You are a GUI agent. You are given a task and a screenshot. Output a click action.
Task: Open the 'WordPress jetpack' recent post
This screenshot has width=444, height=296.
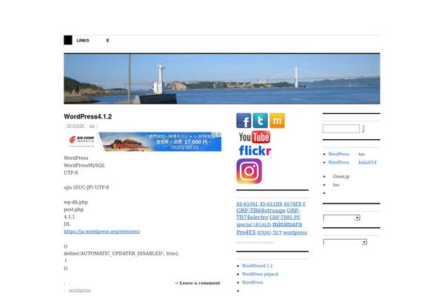[260, 275]
